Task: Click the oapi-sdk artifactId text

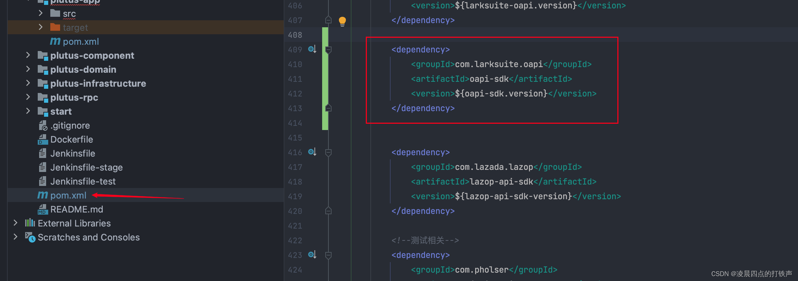Action: [x=489, y=79]
